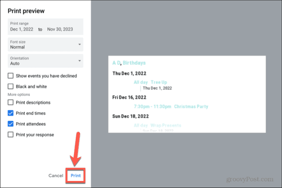This screenshot has height=188, width=282.
Task: Open the Orientation dropdown
Action: pyautogui.click(x=45, y=61)
